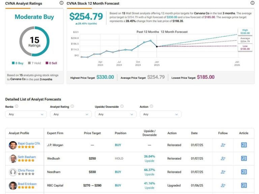Image resolution: width=259 pixels, height=194 pixels.
Task: Click the 8 Buy legend entry
Action: pos(18,63)
